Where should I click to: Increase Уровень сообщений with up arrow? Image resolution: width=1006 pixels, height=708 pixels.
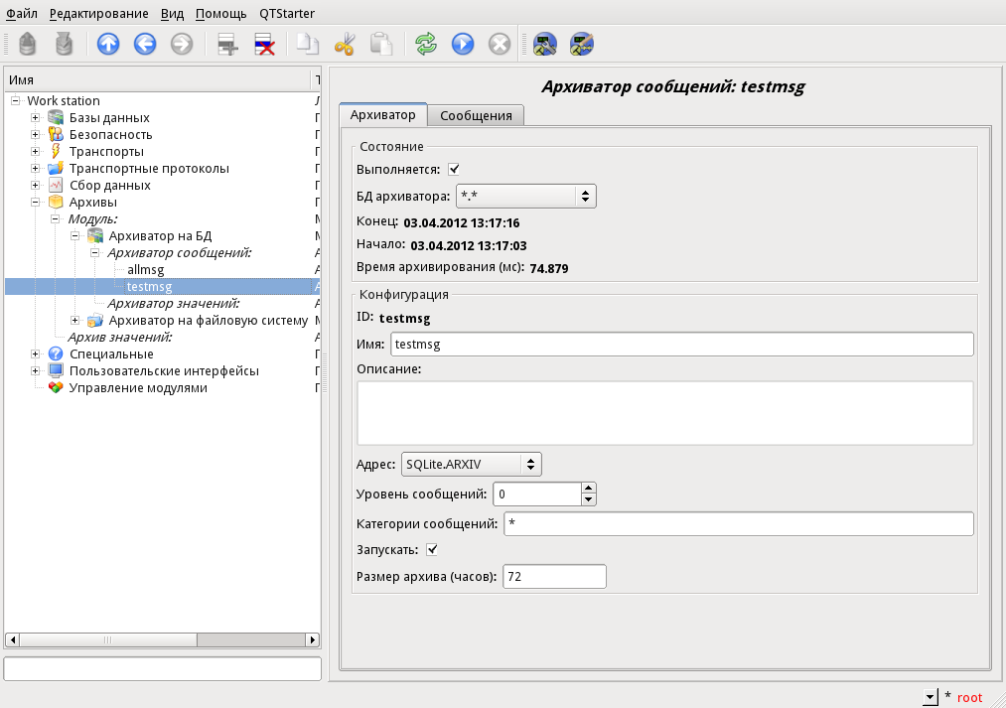tap(589, 488)
